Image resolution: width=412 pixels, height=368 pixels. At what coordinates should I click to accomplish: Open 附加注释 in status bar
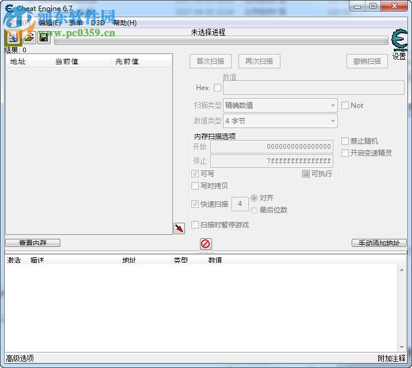[x=391, y=359]
